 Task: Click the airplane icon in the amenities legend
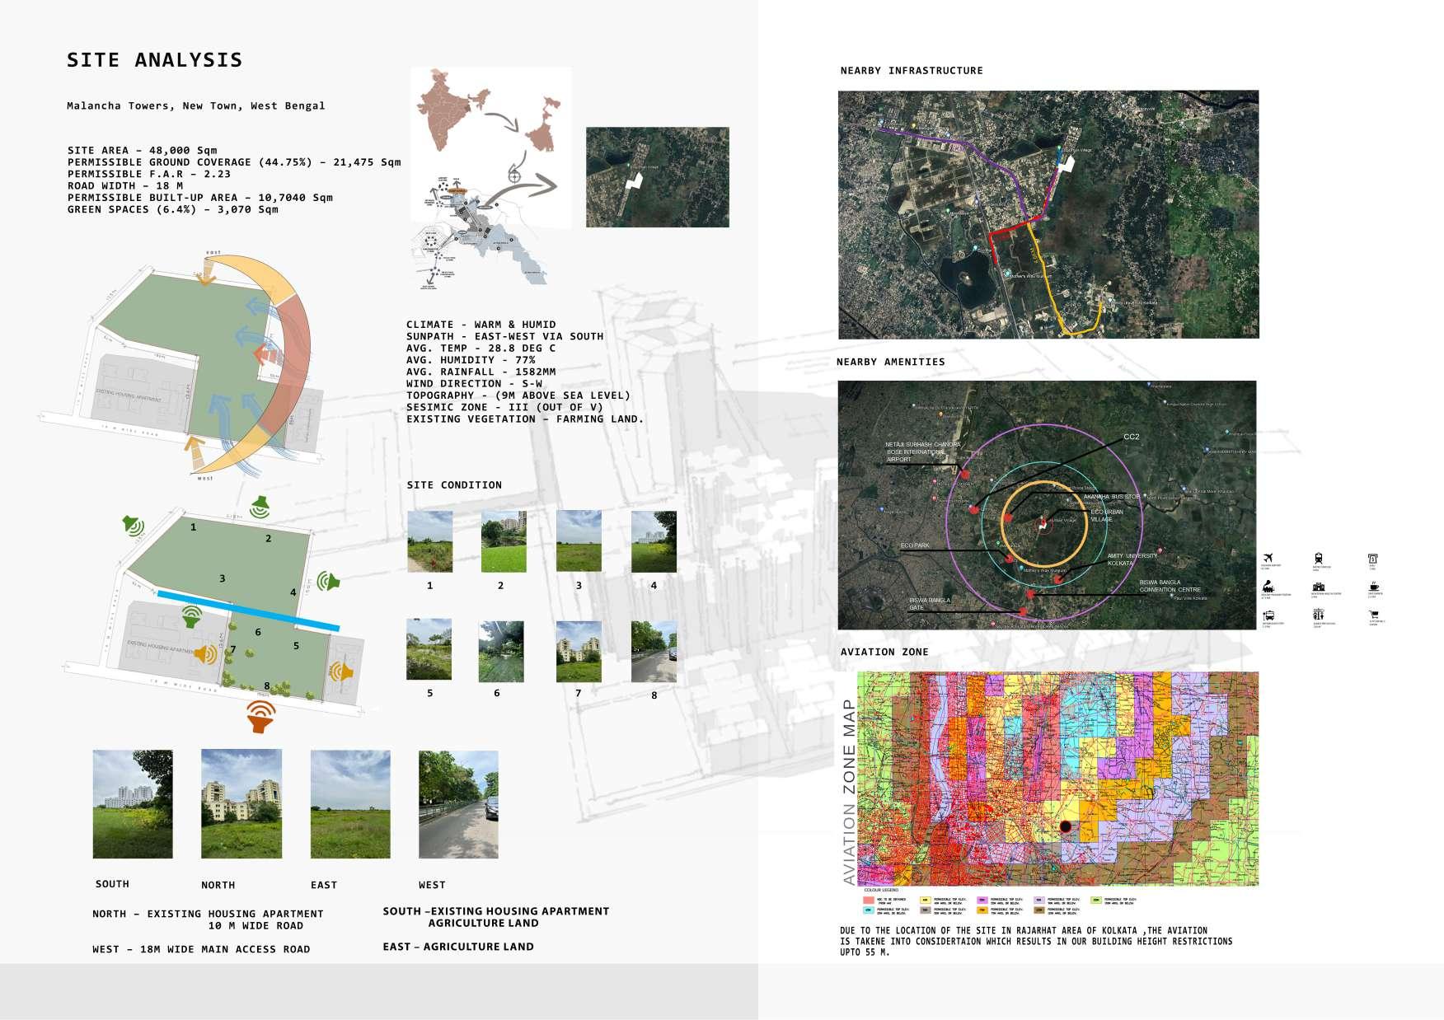click(1268, 559)
